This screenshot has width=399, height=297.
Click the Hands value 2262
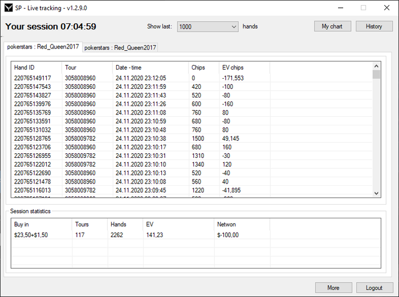click(116, 235)
